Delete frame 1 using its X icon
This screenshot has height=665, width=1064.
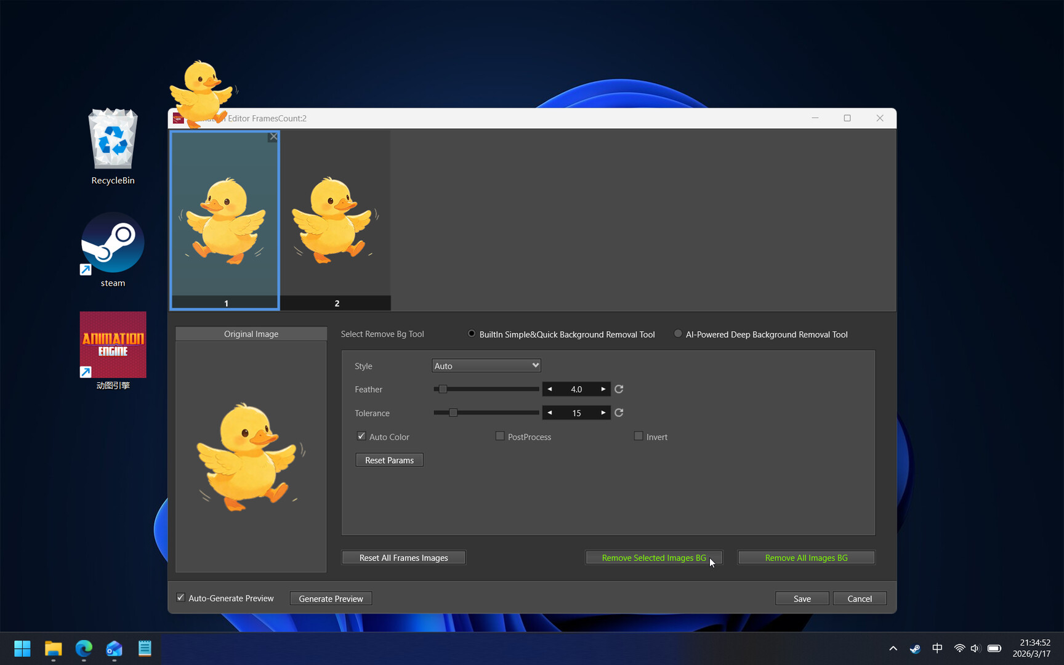pyautogui.click(x=273, y=137)
